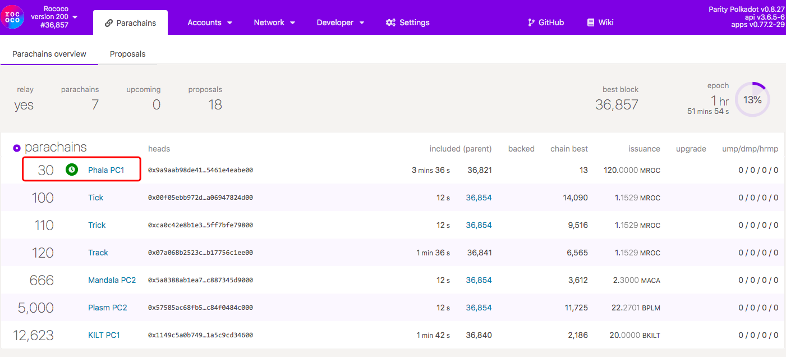Click parachain id 12,623
This screenshot has width=786, height=357.
click(34, 336)
